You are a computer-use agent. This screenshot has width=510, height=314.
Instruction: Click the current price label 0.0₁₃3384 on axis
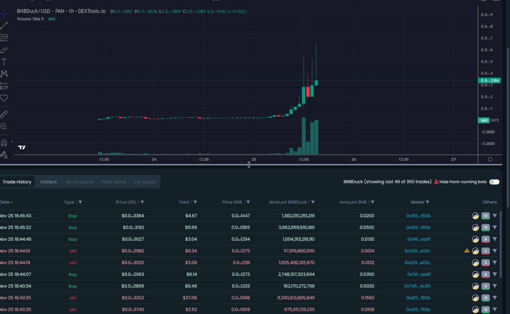pyautogui.click(x=490, y=80)
